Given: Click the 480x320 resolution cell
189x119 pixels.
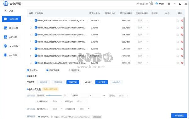Looking at the screenshot, I should [x=126, y=56].
